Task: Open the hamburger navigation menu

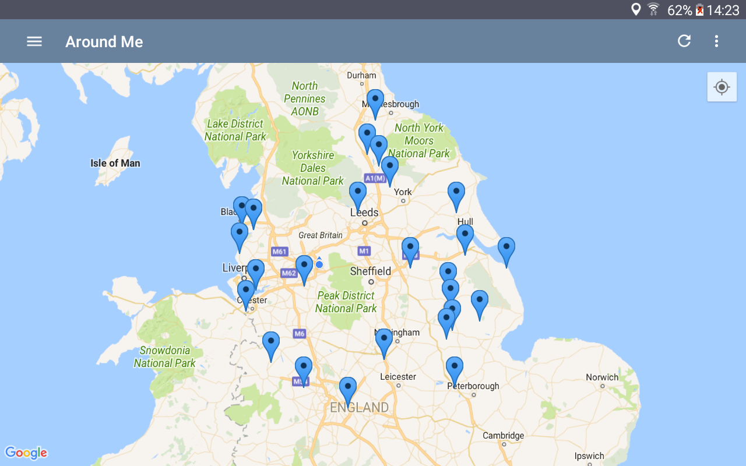Action: (x=34, y=41)
